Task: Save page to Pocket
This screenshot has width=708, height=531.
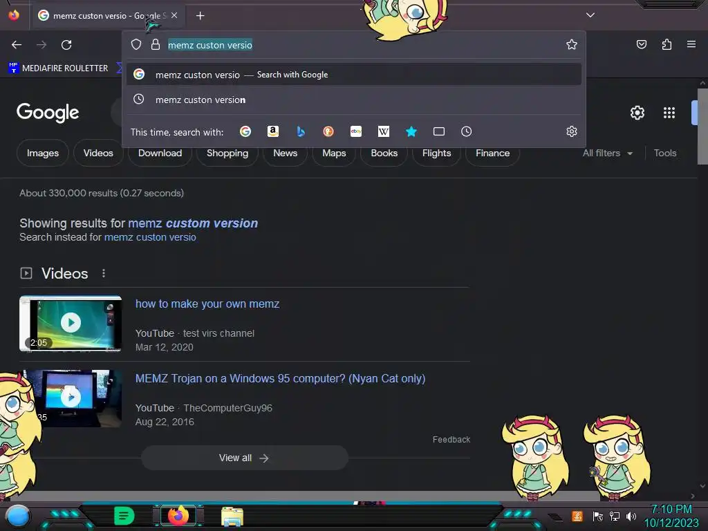Action: click(641, 44)
